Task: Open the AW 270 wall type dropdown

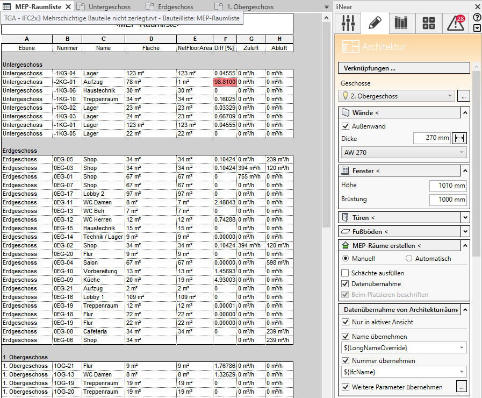Action: (x=404, y=153)
